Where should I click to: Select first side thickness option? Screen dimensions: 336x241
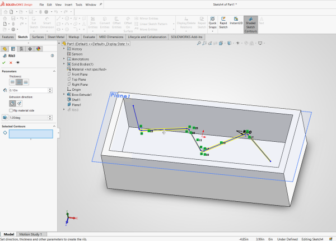[12, 82]
